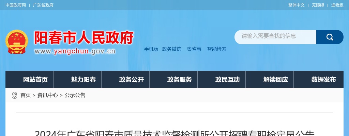The height and width of the screenshot is (136, 349).
Task: Click the magnifier search button
Action: pos(330,37)
